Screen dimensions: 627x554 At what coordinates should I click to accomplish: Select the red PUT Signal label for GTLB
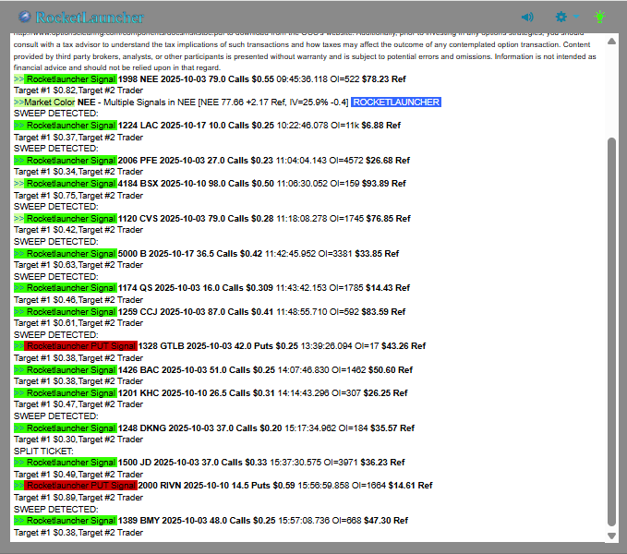pyautogui.click(x=81, y=346)
